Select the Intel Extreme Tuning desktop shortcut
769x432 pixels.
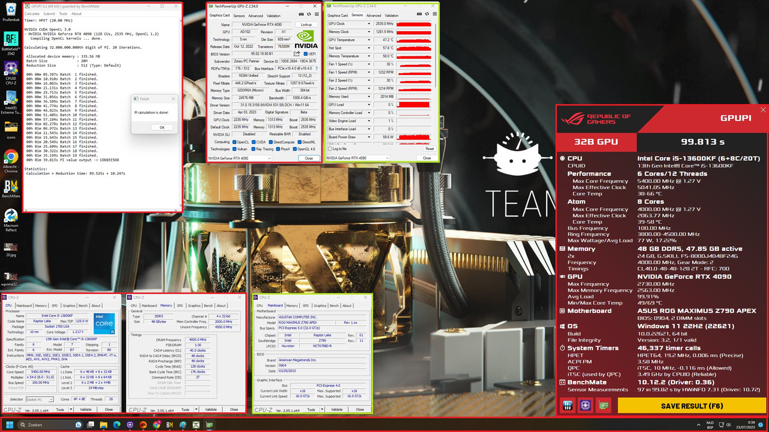point(11,103)
